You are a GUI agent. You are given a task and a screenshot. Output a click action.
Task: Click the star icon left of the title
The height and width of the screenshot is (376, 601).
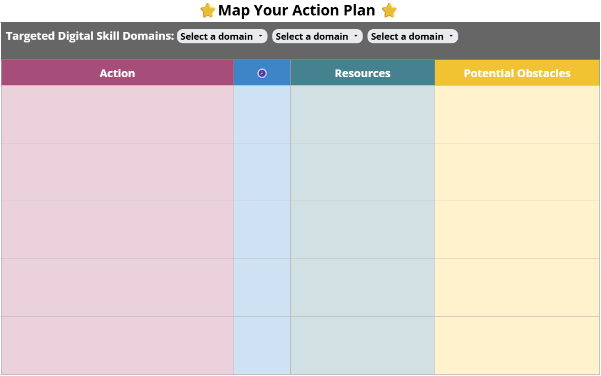coord(208,10)
